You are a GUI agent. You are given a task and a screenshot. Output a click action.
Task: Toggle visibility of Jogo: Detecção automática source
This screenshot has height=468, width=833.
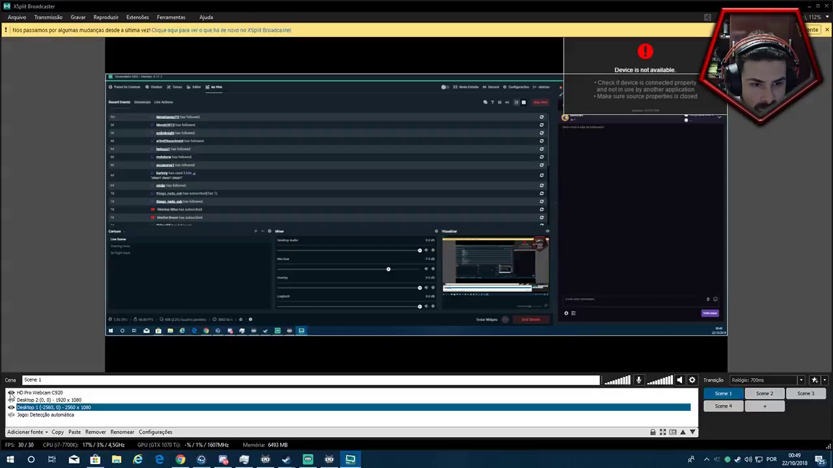click(x=11, y=415)
